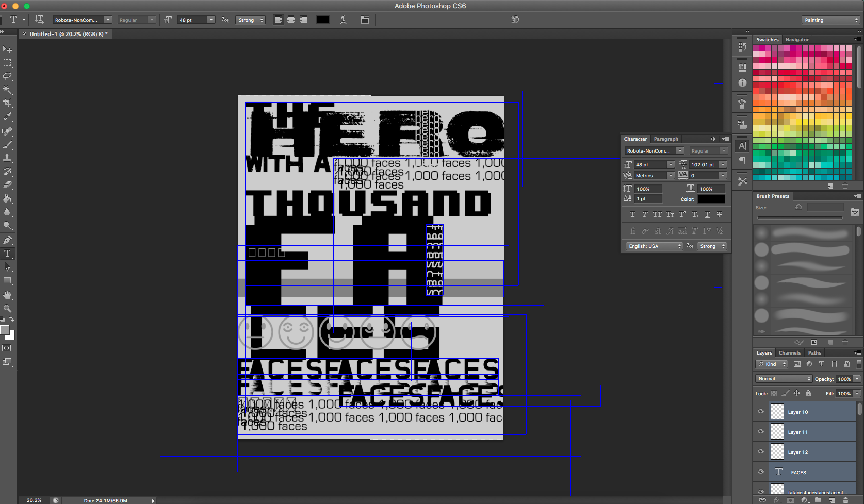
Task: Toggle Quick Mask mode
Action: click(7, 348)
